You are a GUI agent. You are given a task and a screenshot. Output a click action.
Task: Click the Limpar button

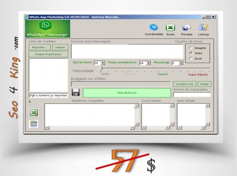click(x=60, y=47)
